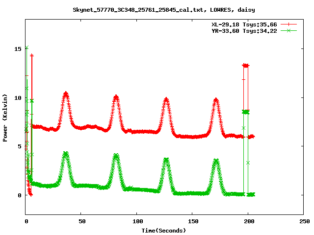Screen dimensions: 314x235
Task: Click the y-axis tick label 15
Action: click(x=18, y=49)
